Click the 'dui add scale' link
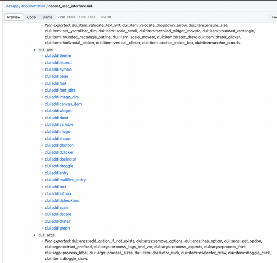277x263 pixels. [57, 208]
